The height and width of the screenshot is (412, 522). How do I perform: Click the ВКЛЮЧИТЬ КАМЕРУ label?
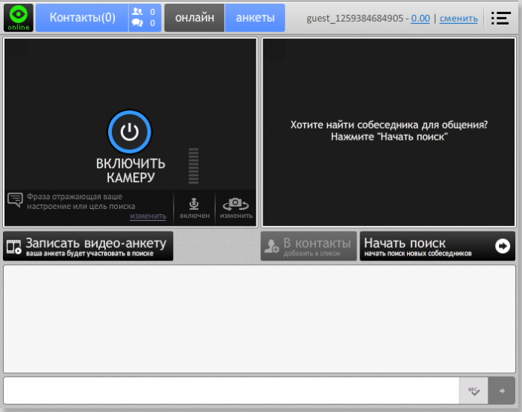tap(130, 170)
